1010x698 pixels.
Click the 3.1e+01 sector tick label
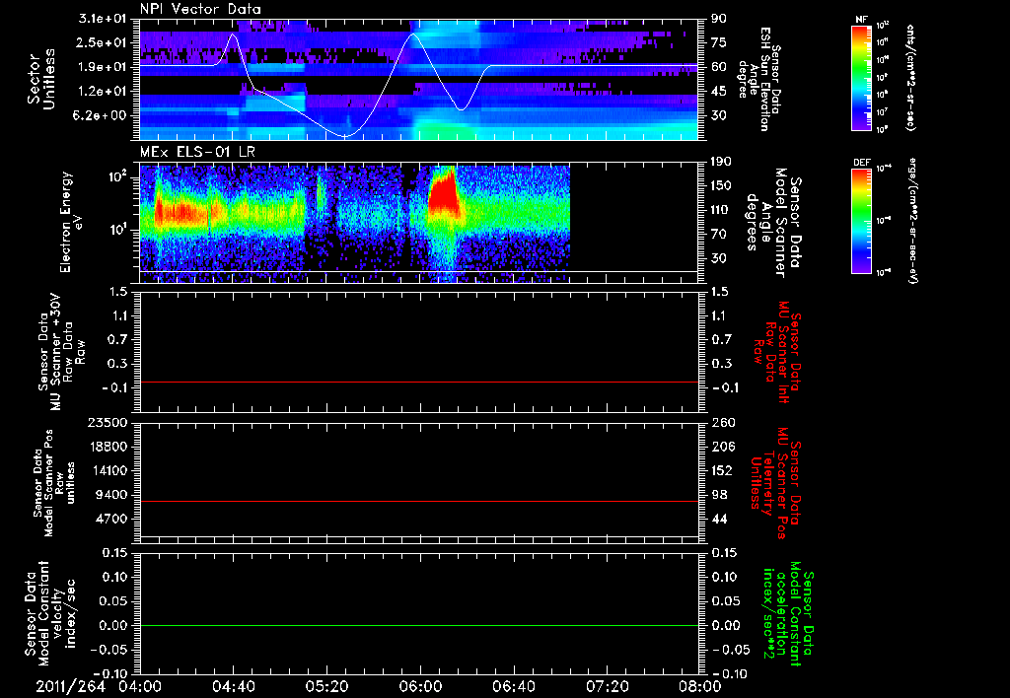point(103,19)
